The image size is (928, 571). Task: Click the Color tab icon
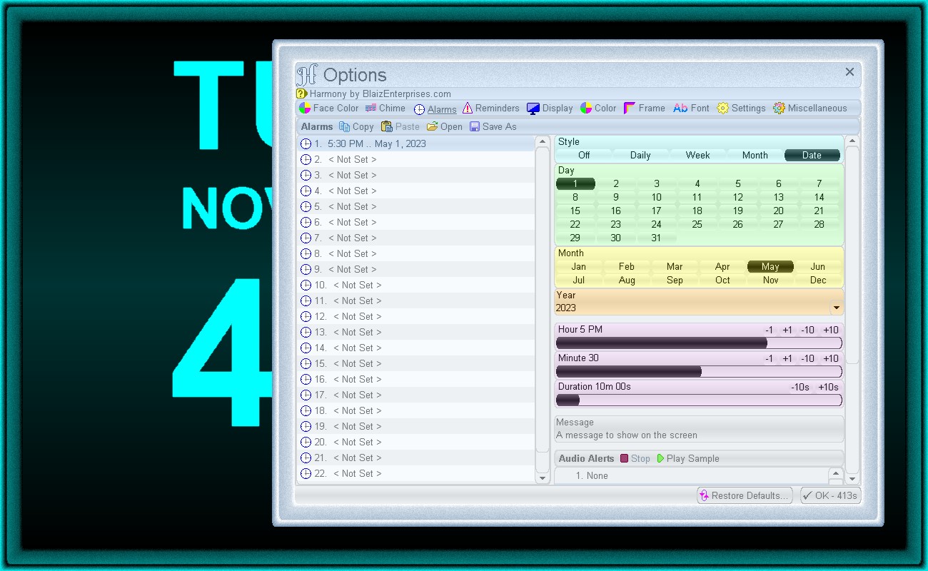coord(586,108)
